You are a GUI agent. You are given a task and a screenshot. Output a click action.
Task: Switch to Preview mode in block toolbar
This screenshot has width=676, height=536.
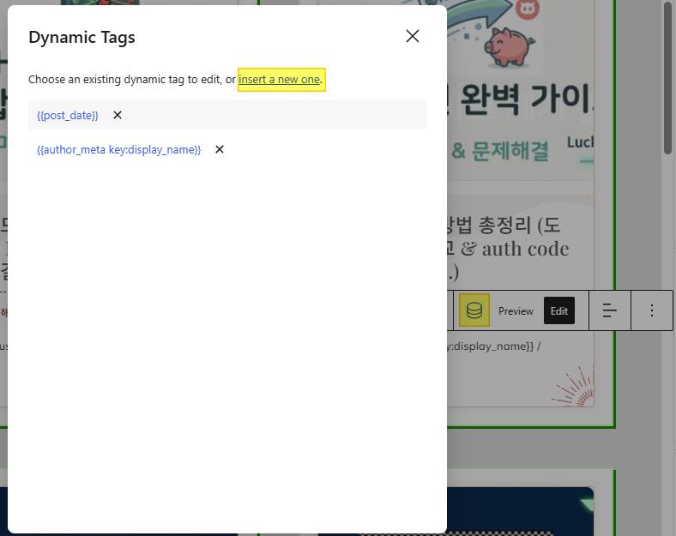[516, 311]
